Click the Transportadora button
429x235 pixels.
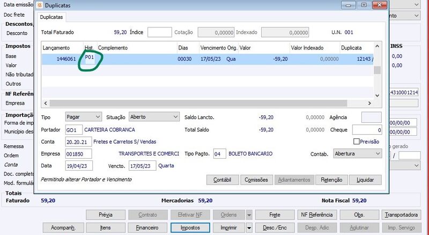[x=401, y=215]
